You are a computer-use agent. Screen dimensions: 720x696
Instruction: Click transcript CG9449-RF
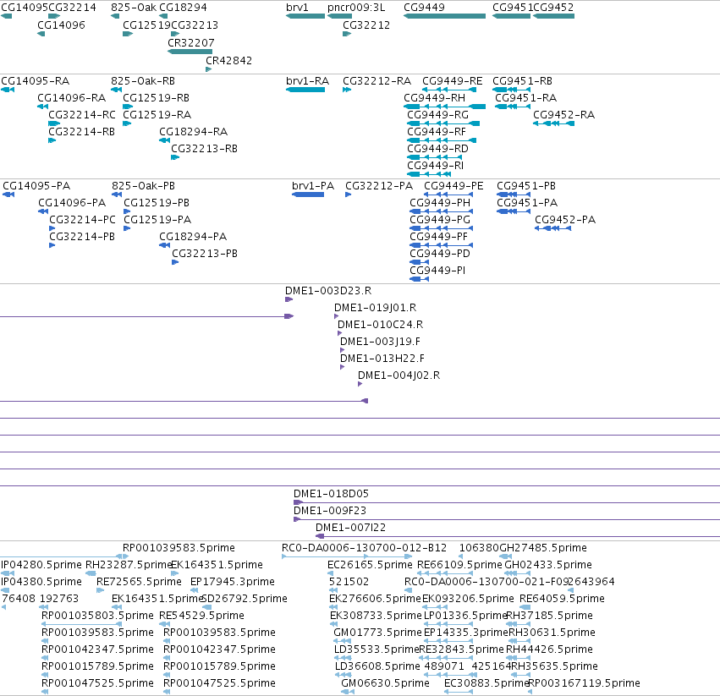pyautogui.click(x=437, y=132)
